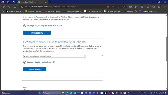Click Download Now under the ISO section
The image size is (168, 95).
[x=35, y=69]
